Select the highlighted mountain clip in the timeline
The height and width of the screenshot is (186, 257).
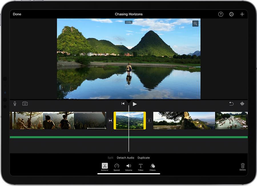(x=130, y=120)
